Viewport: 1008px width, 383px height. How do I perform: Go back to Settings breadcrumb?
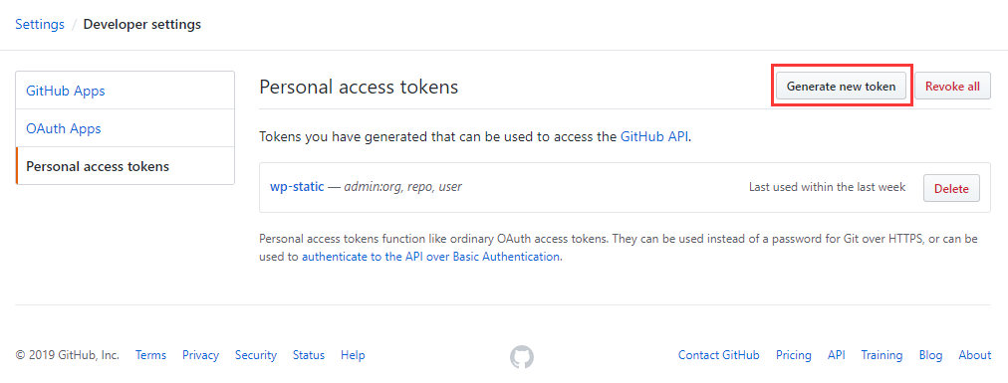coord(40,25)
